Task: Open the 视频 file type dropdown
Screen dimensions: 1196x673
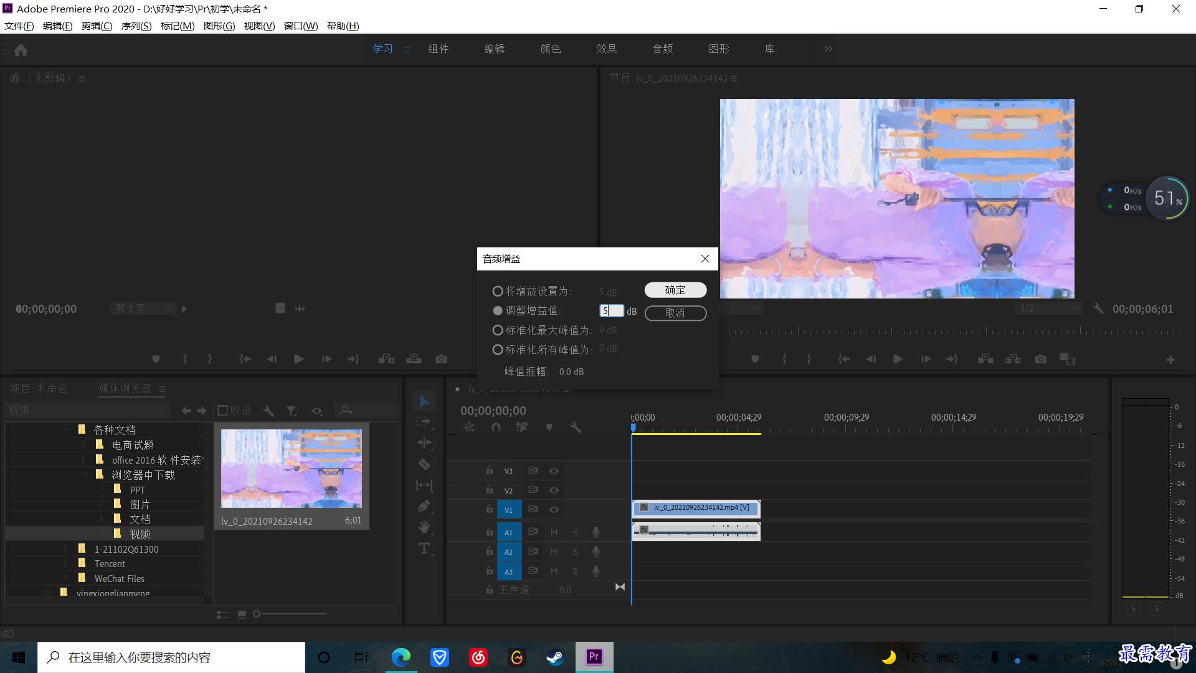Action: point(87,411)
